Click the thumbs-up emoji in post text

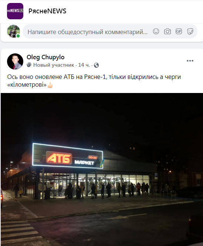point(50,85)
